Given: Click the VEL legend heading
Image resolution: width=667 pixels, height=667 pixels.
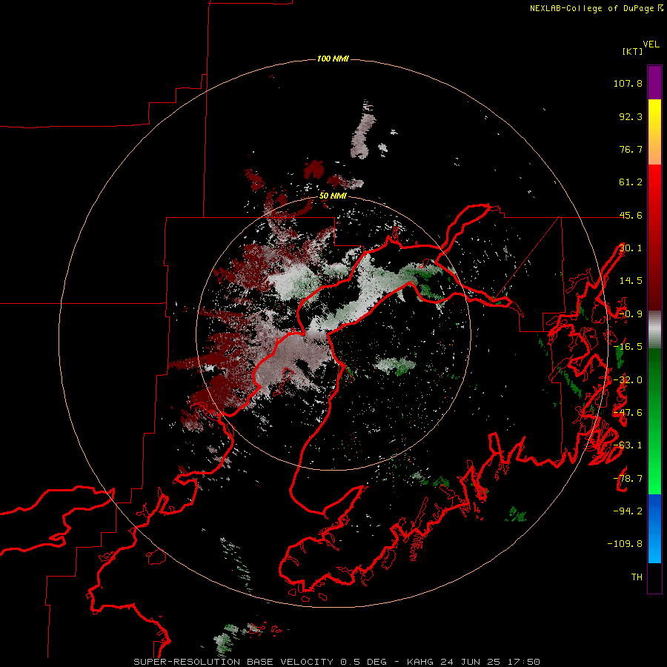Looking at the screenshot, I should (x=651, y=44).
